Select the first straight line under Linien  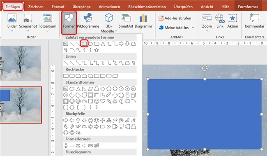[66, 63]
